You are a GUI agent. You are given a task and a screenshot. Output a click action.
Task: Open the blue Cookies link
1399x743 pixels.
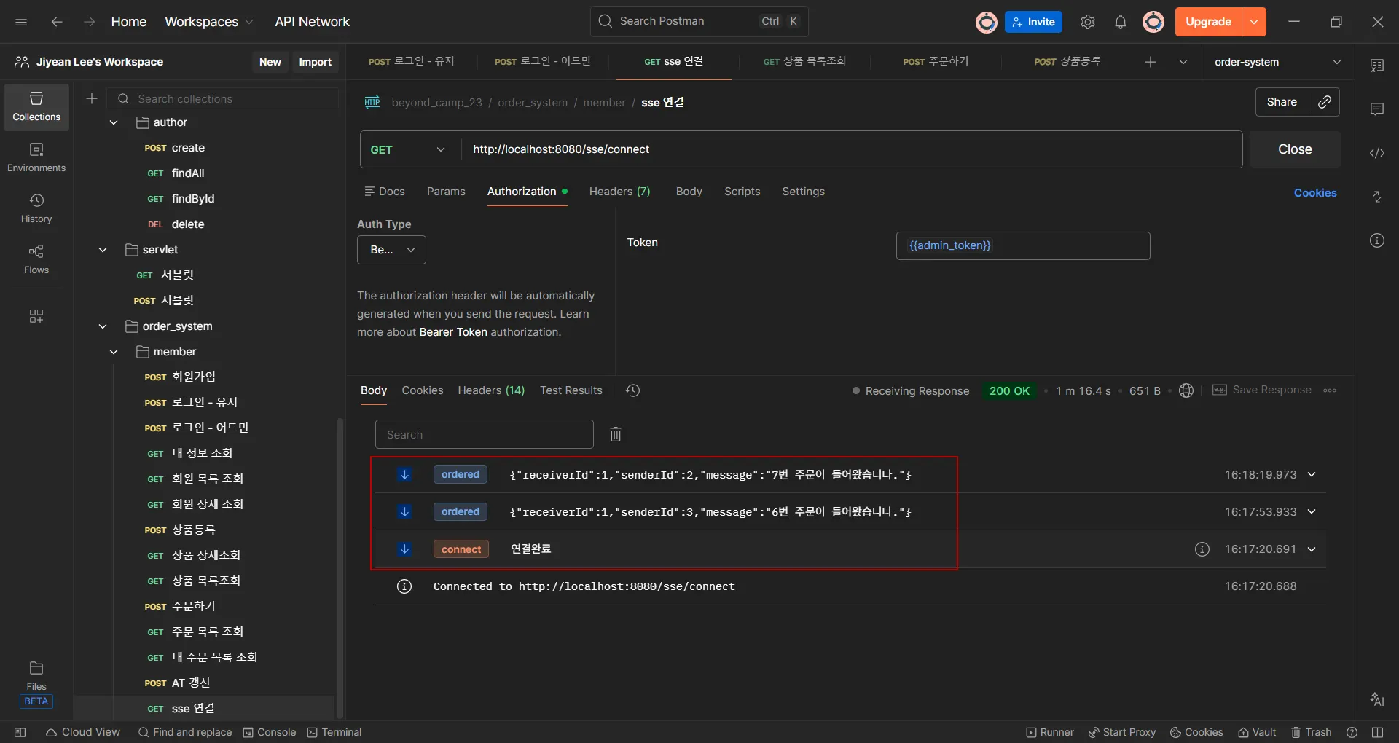pos(1315,193)
